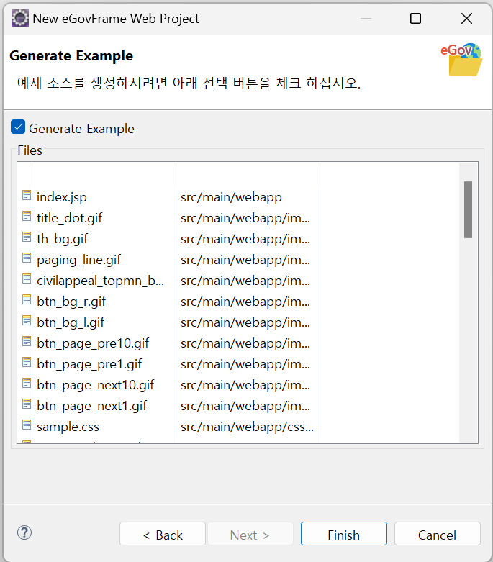Screen dimensions: 493x562
Task: Select civilappeal_topmn_b... file name
Action: 100,281
